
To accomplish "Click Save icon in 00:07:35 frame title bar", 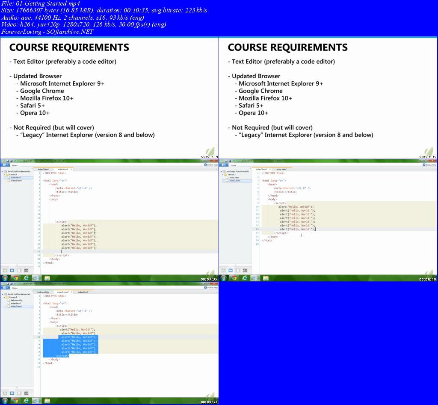I will (8, 161).
